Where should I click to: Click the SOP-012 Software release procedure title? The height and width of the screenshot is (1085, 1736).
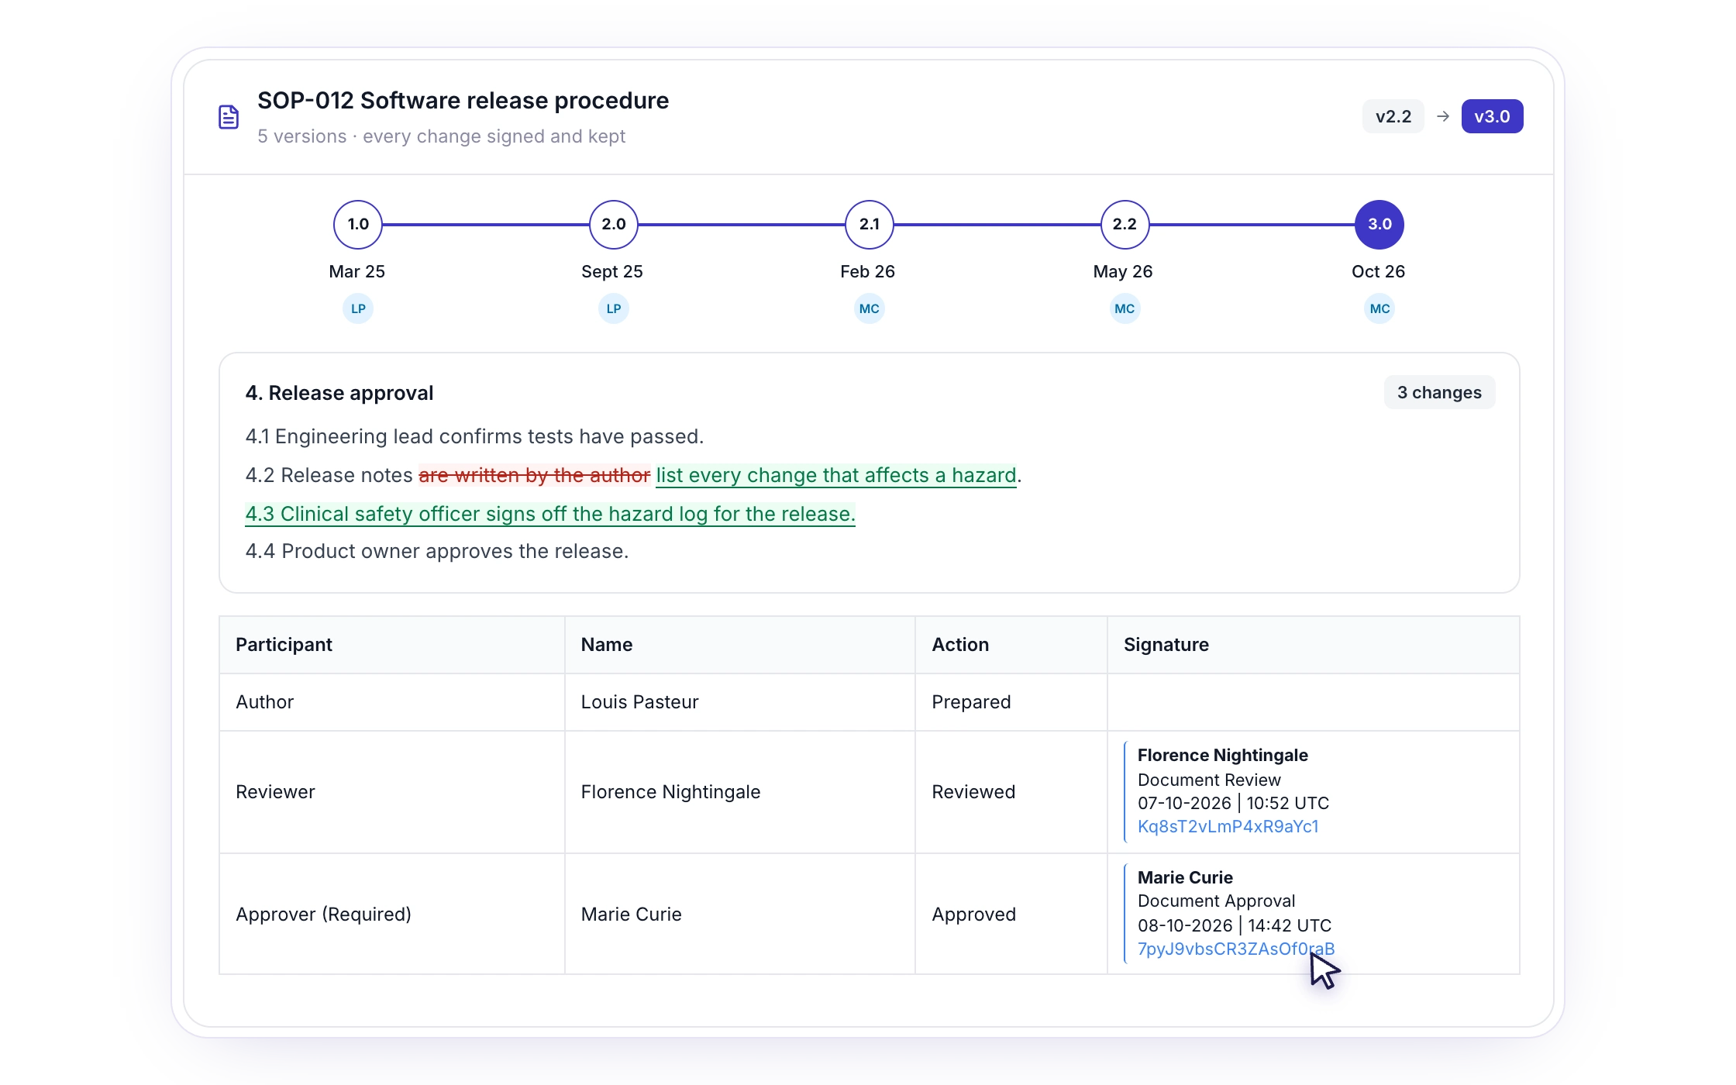pyautogui.click(x=463, y=101)
